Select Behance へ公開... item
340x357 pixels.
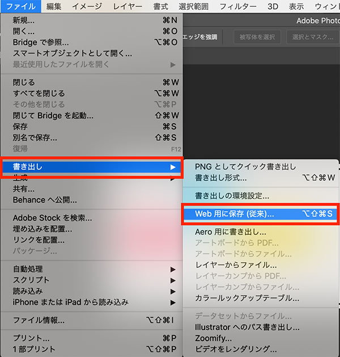pyautogui.click(x=92, y=200)
